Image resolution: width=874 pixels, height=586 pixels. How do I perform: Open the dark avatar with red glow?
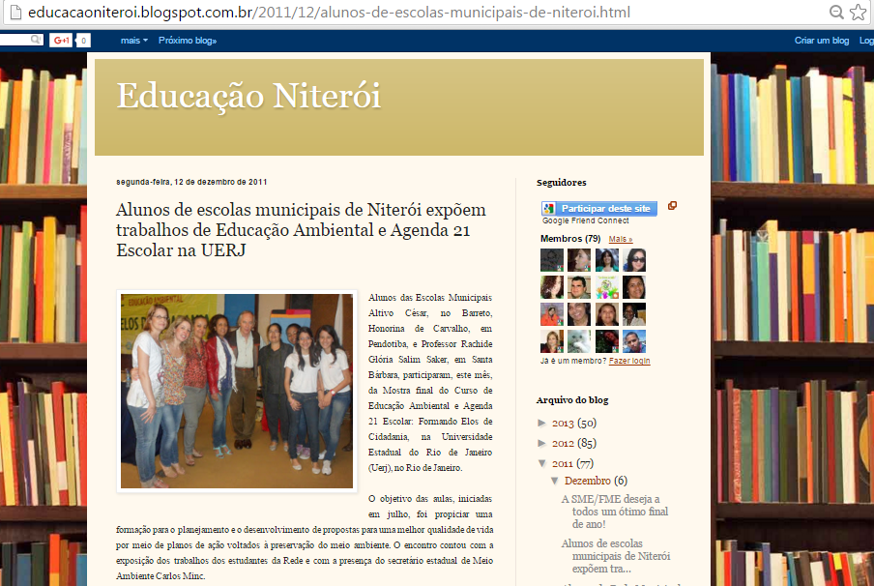[606, 341]
